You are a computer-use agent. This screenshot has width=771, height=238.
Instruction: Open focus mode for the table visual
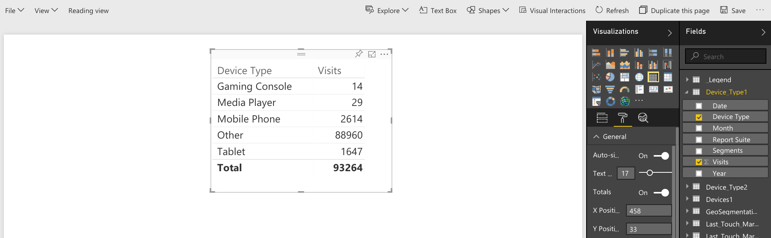point(372,54)
